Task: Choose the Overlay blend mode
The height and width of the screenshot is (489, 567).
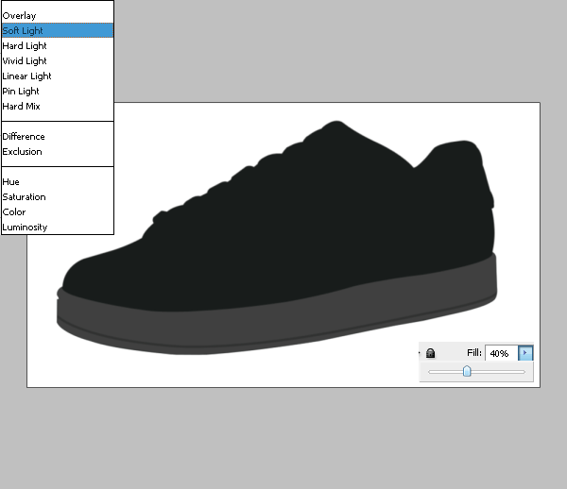Action: pos(58,16)
